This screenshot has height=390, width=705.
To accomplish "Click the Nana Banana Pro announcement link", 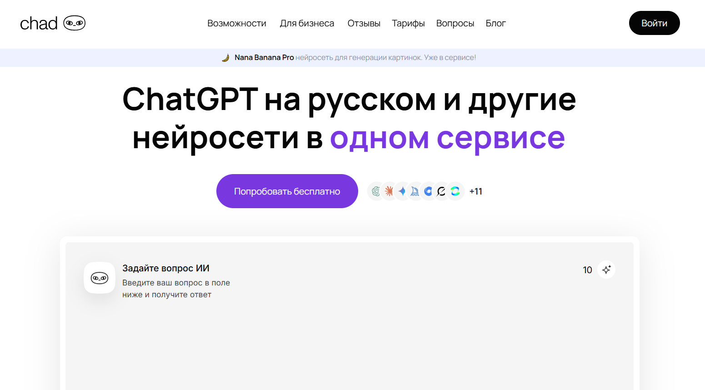I will (264, 58).
